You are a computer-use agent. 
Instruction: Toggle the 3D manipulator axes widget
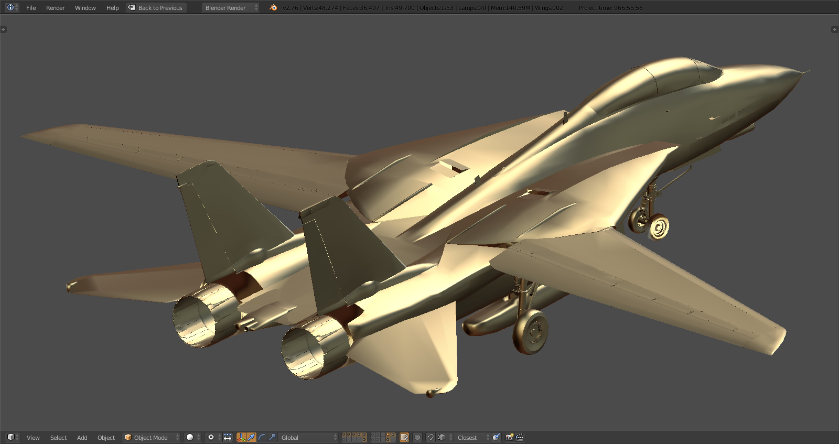click(x=241, y=437)
